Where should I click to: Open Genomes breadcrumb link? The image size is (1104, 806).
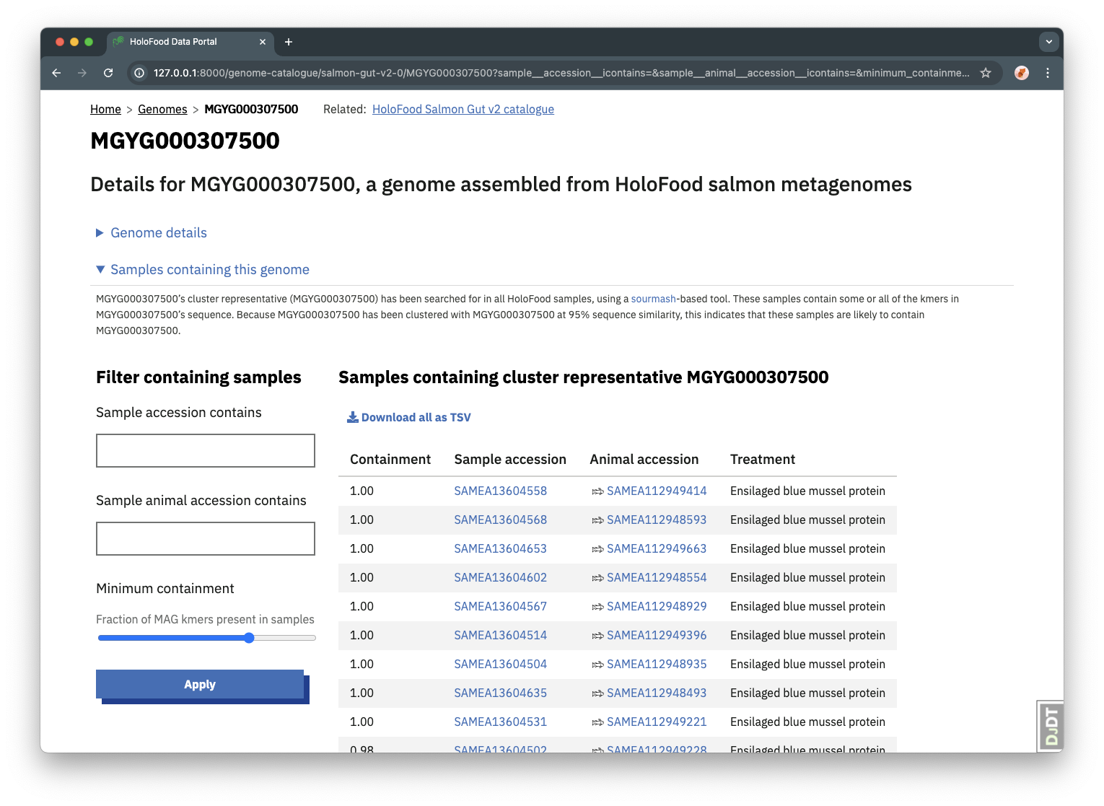162,109
